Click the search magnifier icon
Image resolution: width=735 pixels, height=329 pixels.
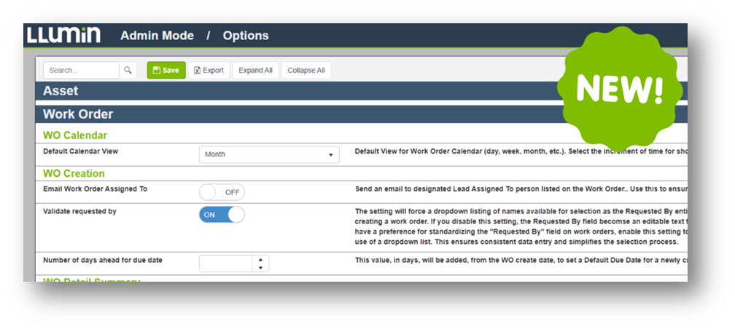click(x=128, y=70)
